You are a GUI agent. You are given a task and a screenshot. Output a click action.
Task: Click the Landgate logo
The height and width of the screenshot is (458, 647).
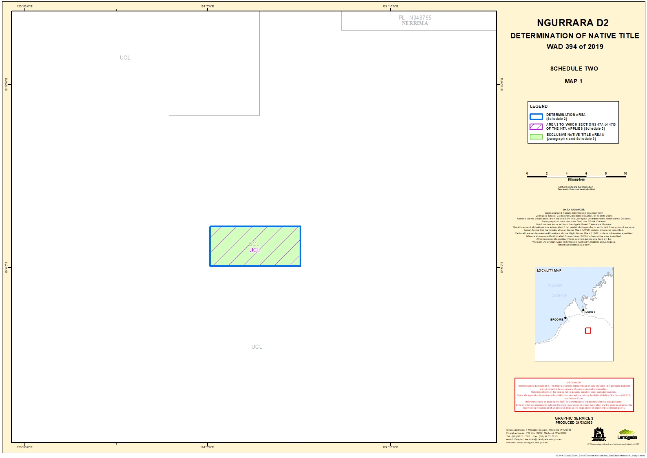(x=627, y=435)
